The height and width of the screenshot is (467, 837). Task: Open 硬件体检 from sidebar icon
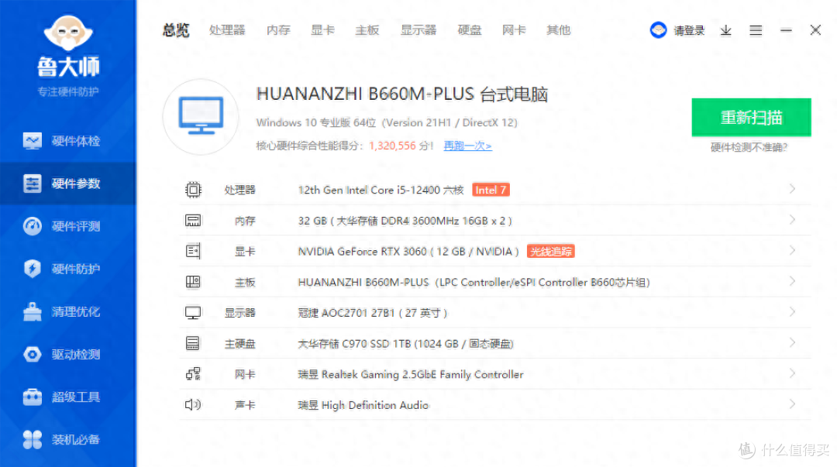(32, 141)
